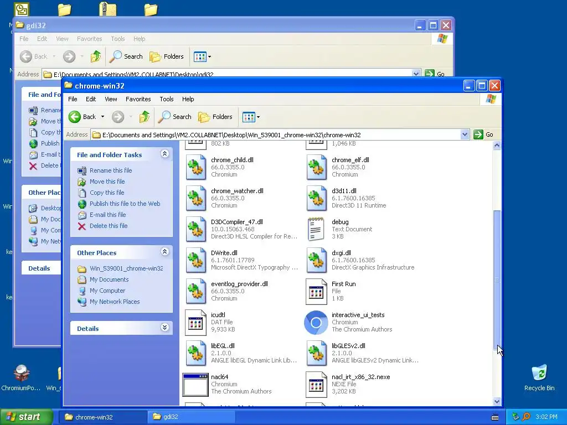Viewport: 567px width, 425px height.
Task: Switch to gdi32 taskbar button
Action: click(x=192, y=417)
